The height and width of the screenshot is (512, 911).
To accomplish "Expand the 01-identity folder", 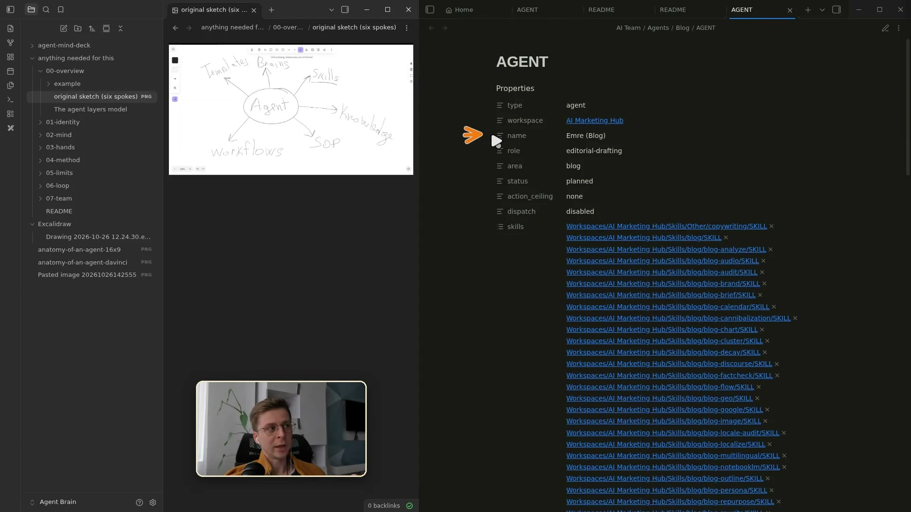I will [40, 122].
